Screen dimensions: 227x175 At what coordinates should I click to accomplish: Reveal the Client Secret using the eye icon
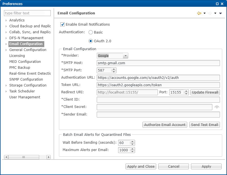click(216, 107)
